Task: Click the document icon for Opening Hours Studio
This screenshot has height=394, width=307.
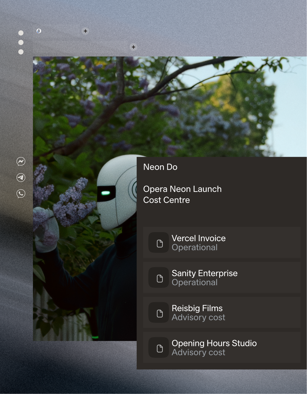Action: [159, 347]
